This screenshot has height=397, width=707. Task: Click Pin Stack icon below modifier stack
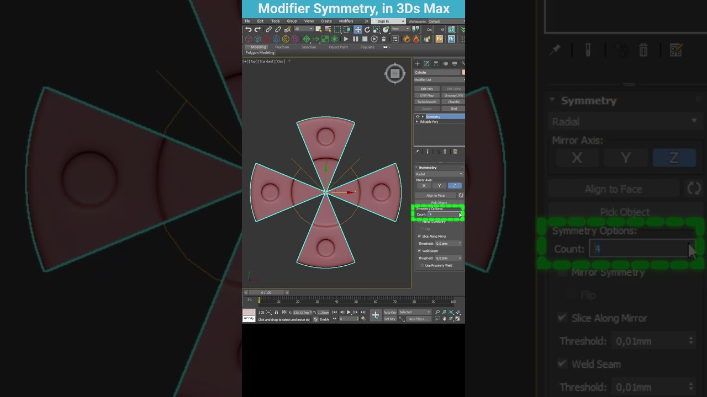pos(417,152)
